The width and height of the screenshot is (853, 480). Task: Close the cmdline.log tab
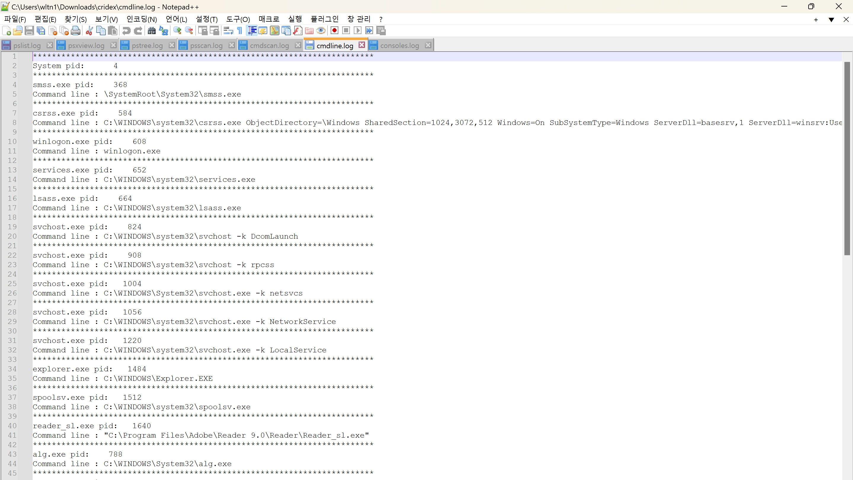point(361,45)
